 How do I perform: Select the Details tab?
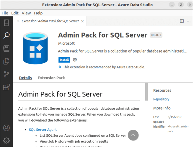click(x=25, y=78)
